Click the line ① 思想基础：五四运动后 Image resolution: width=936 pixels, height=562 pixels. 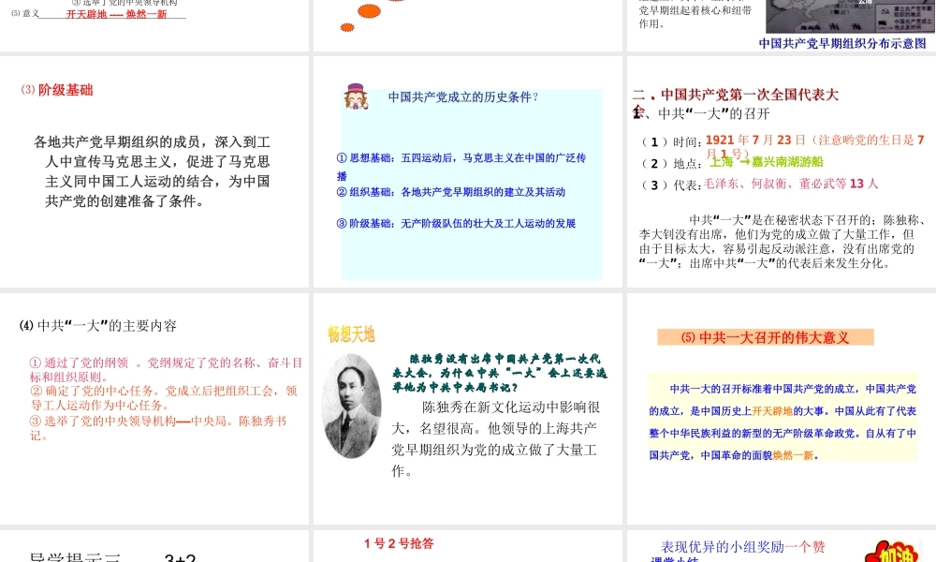pos(461,167)
